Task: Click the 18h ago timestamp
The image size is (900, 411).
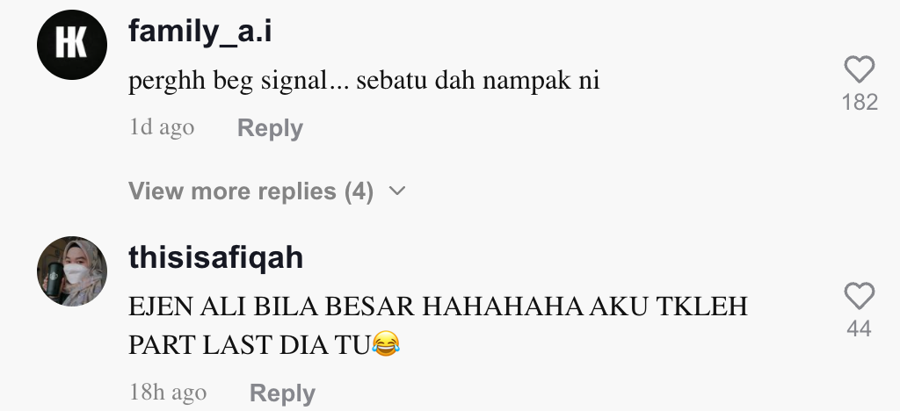Action: tap(168, 393)
